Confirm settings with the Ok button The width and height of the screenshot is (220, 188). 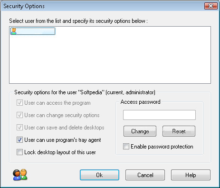click(99, 175)
